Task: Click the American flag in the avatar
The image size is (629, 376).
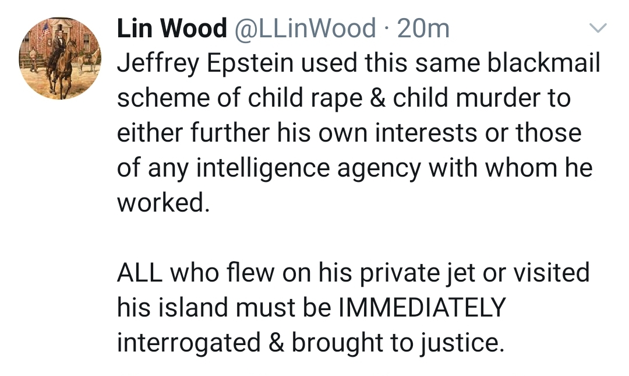Action: tap(46, 29)
